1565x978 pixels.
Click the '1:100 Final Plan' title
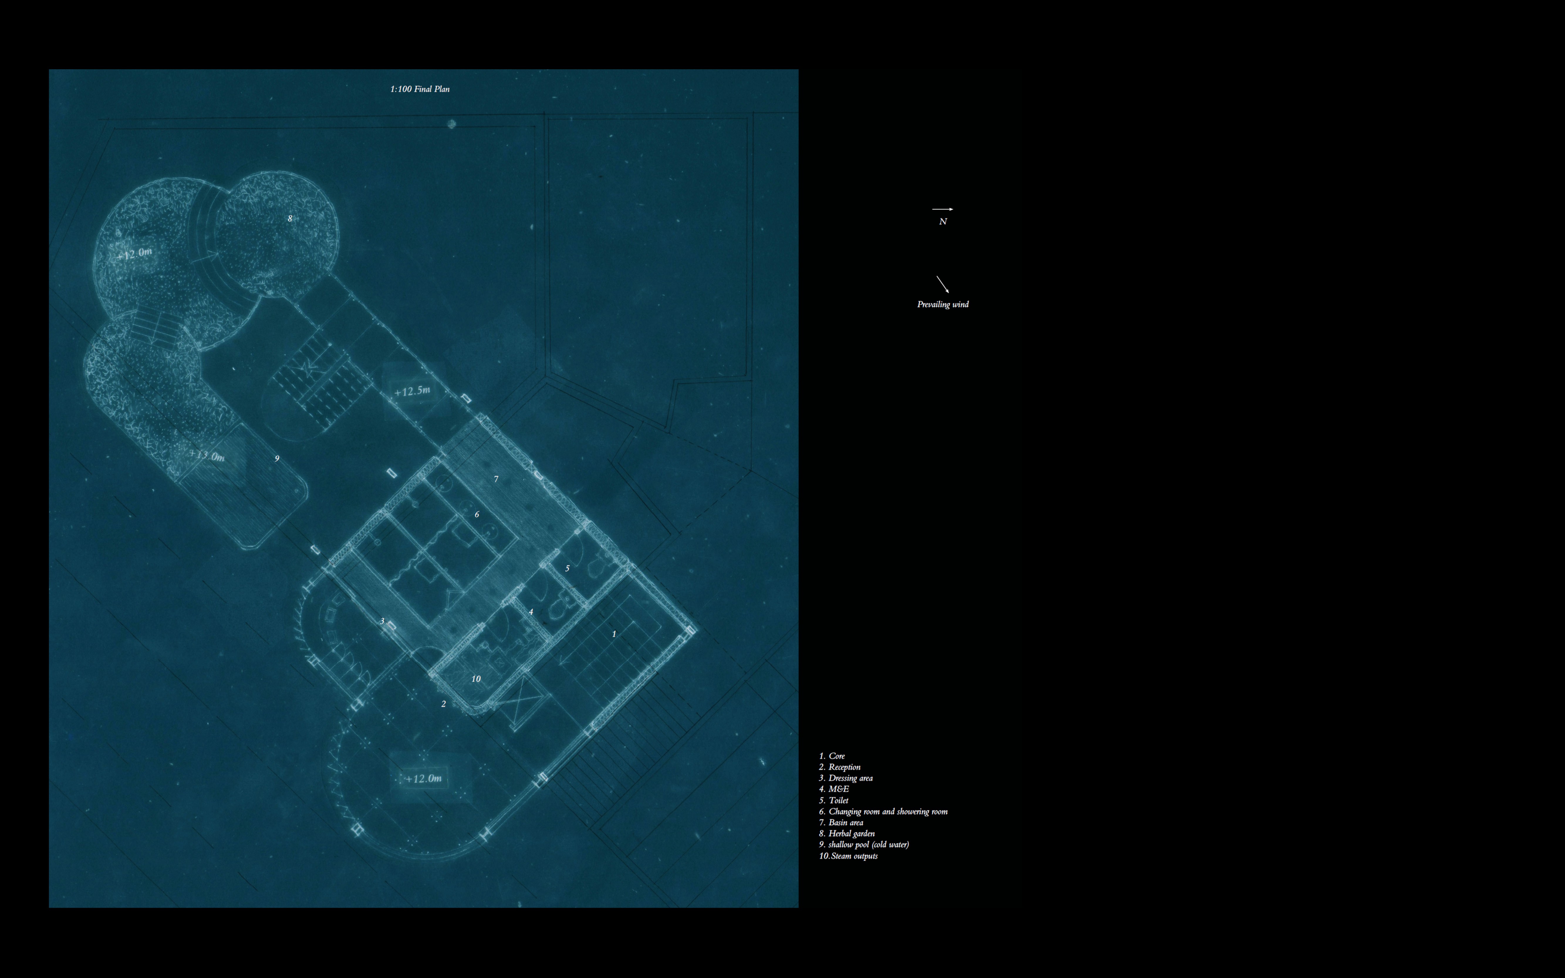pos(420,89)
